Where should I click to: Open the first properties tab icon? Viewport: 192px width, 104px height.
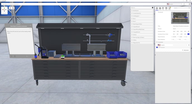click(157, 8)
